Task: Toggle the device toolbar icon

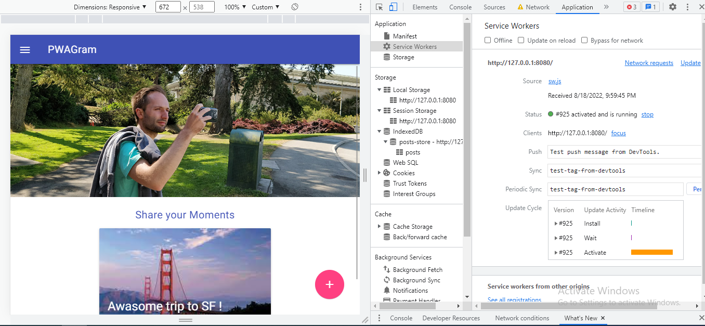Action: [393, 7]
